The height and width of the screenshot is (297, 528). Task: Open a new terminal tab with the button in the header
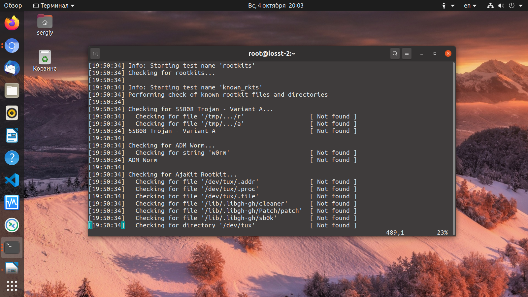pos(95,53)
